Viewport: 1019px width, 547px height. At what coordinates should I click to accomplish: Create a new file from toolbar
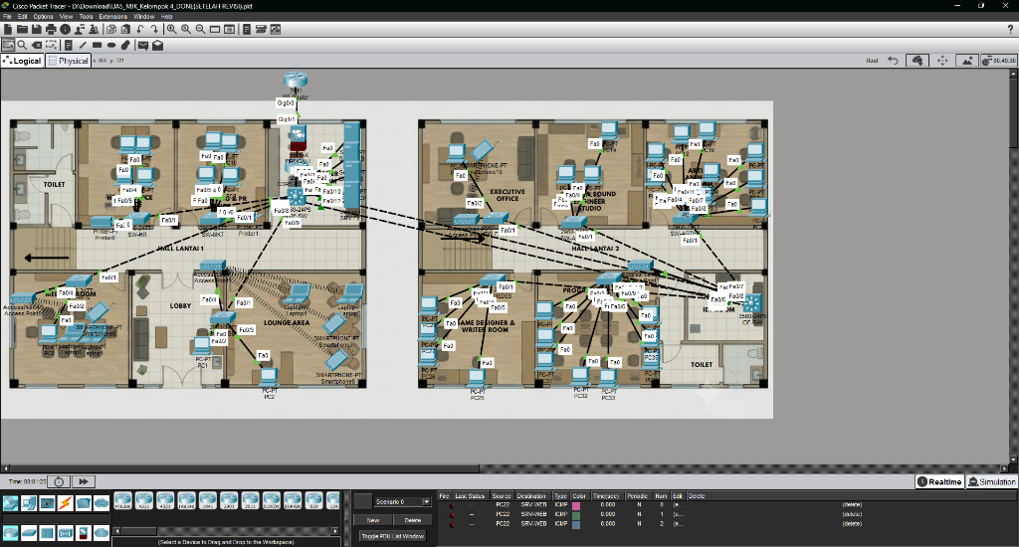click(x=8, y=29)
